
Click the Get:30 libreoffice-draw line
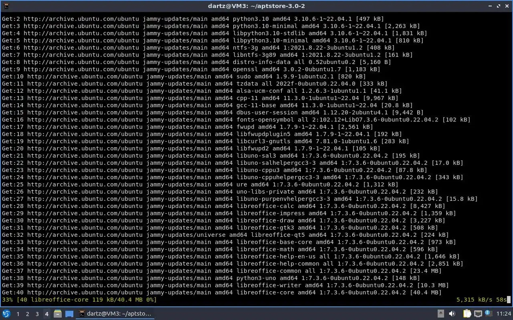[x=224, y=220]
